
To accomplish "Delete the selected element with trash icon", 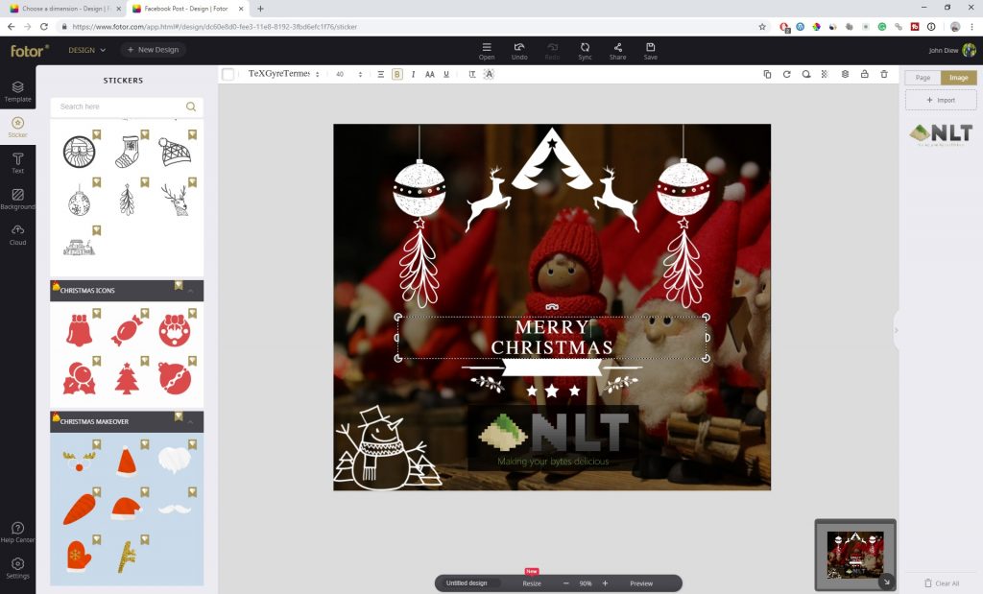I will (884, 74).
